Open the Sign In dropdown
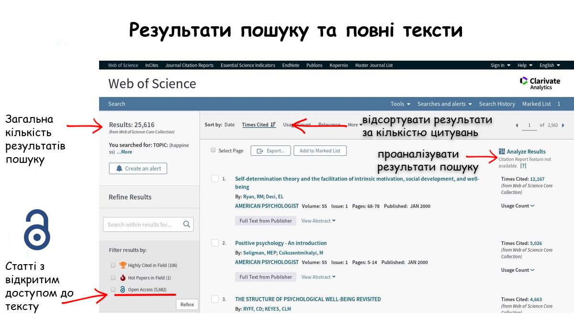 point(500,65)
